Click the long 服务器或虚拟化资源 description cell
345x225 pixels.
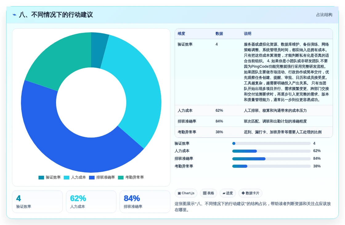coord(286,72)
